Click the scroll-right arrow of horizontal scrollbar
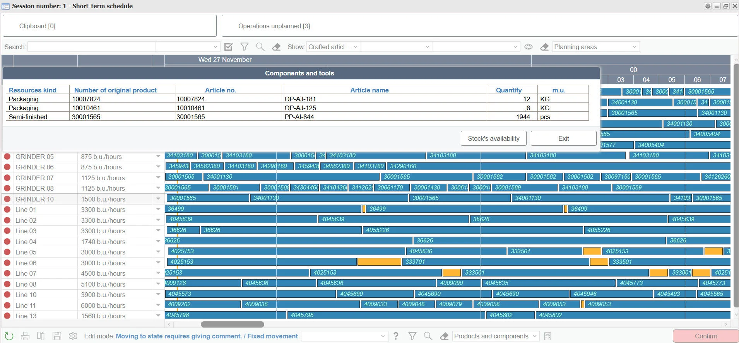 [x=726, y=324]
